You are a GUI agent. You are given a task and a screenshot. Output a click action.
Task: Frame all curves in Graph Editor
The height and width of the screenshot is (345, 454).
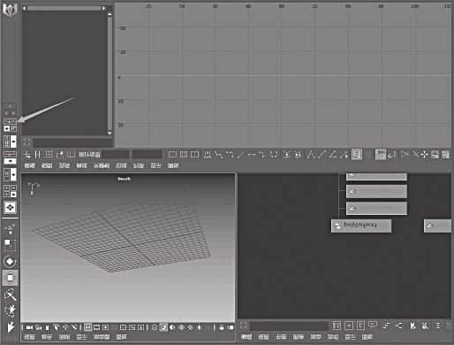pyautogui.click(x=172, y=155)
